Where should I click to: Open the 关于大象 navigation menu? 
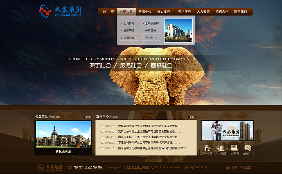[x=126, y=12]
